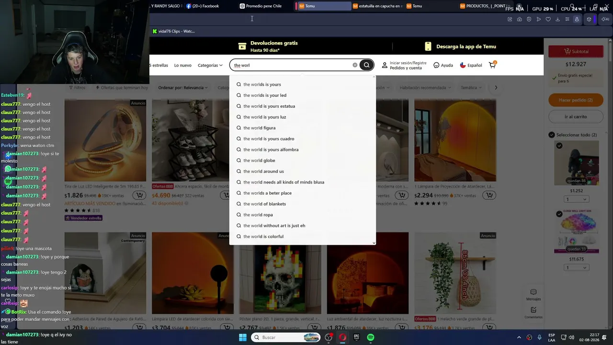
Task: Expand the Temática filter
Action: (471, 88)
